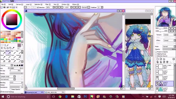Choose the Eraser tool
The image size is (176, 99).
pyautogui.click(x=3, y=61)
